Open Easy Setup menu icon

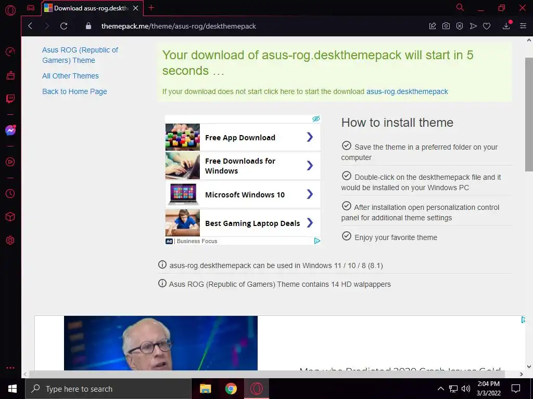coord(523,26)
